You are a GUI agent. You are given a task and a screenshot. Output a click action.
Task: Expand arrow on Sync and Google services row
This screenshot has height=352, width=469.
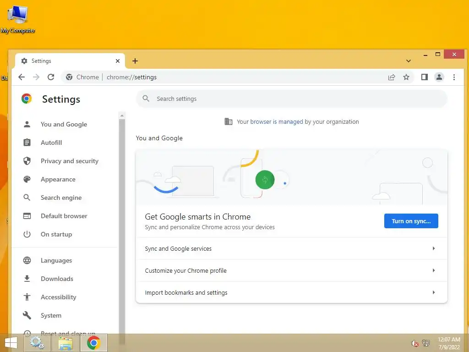pyautogui.click(x=433, y=248)
